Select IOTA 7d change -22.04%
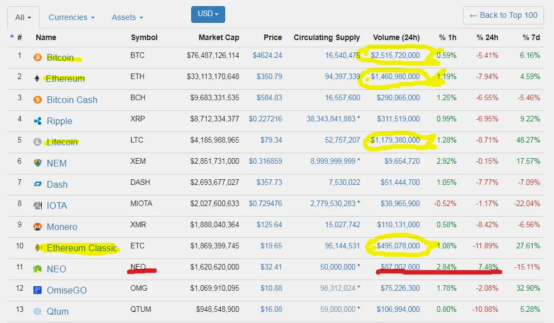The height and width of the screenshot is (323, 554). (x=527, y=204)
